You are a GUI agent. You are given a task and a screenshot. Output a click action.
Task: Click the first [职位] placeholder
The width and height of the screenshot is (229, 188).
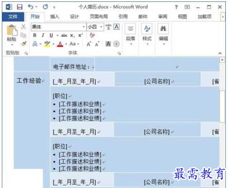tap(60, 96)
